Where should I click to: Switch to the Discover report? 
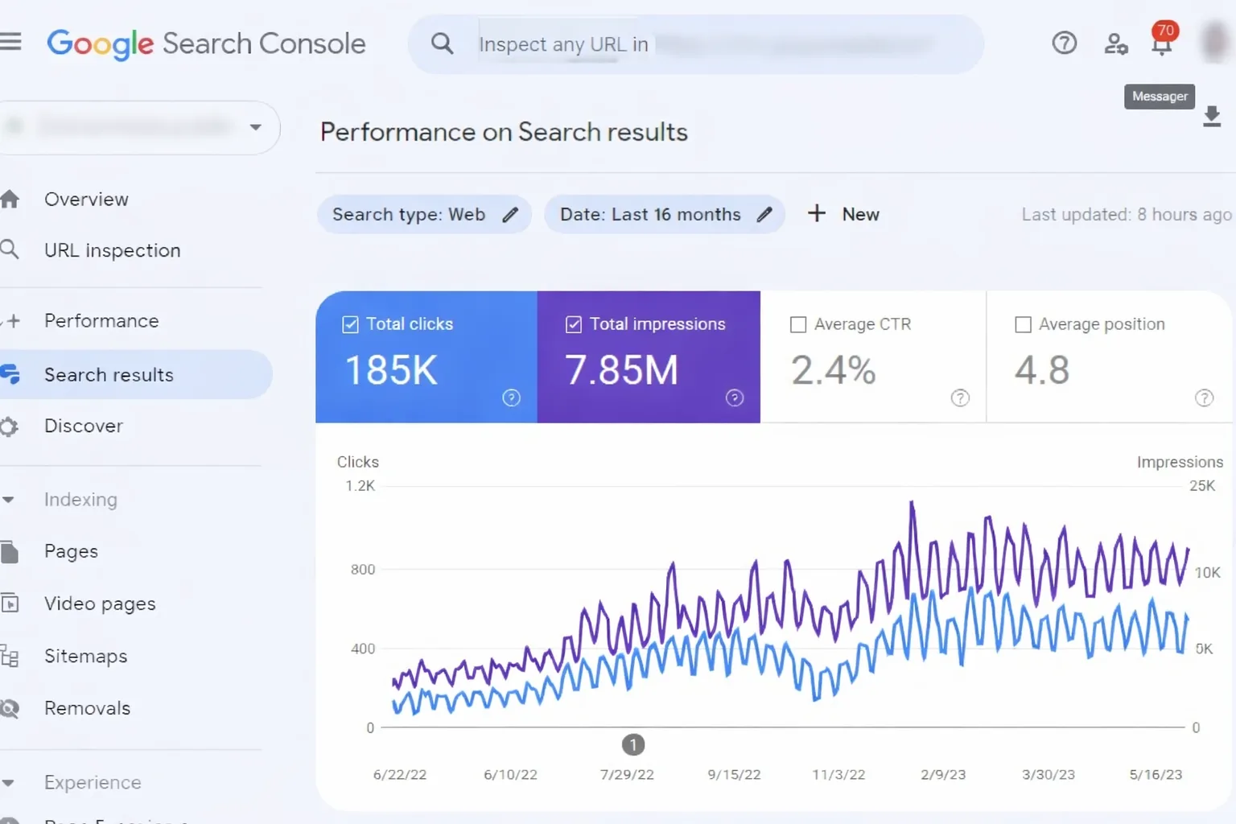83,426
